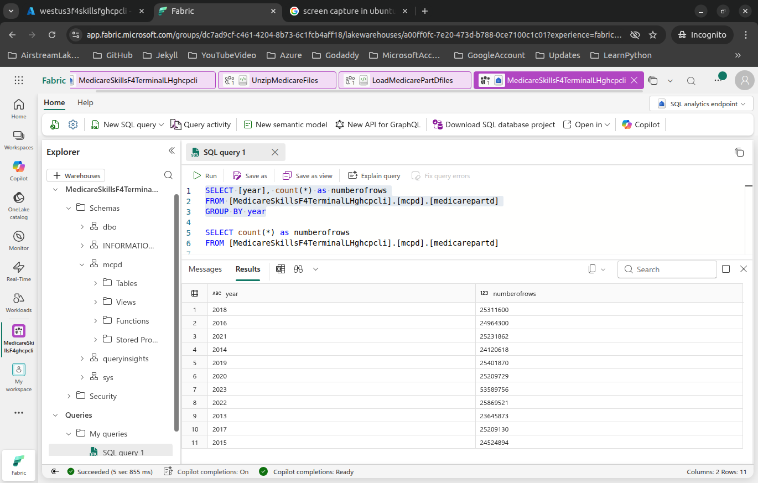
Task: Switch to the Messages tab
Action: tap(205, 269)
